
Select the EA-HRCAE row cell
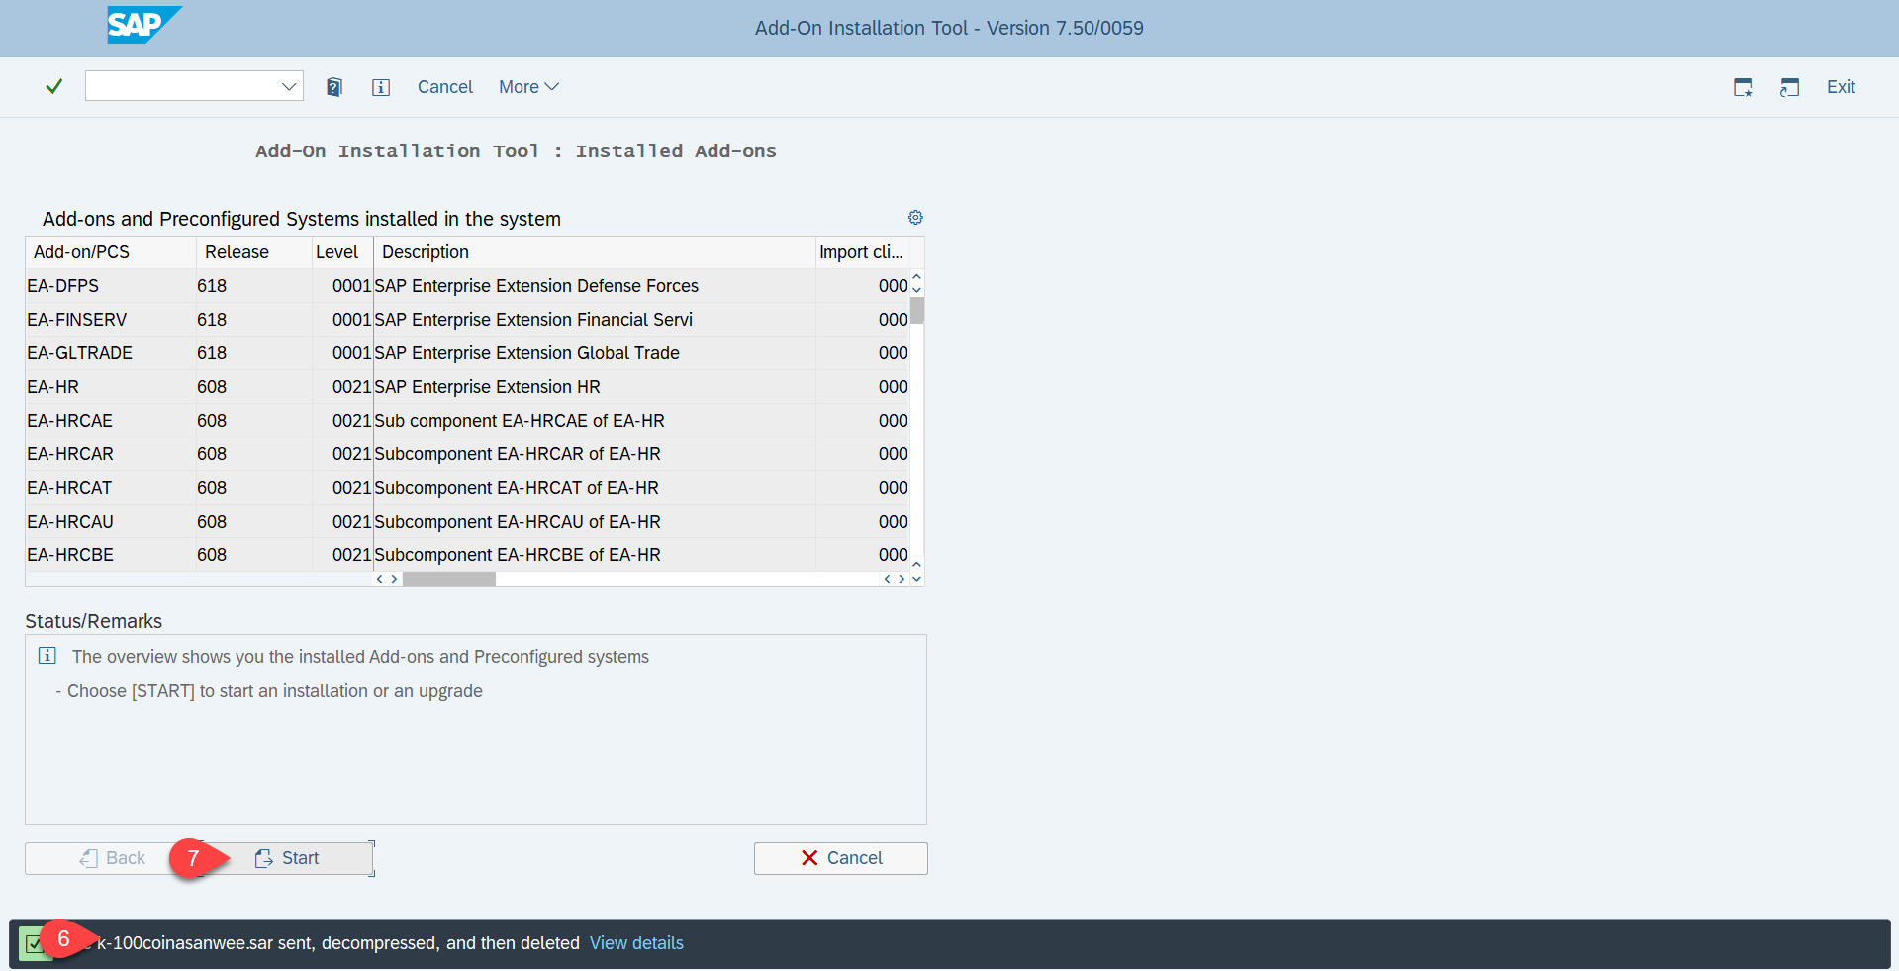[111, 421]
